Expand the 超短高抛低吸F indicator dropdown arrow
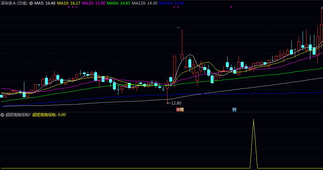This screenshot has width=323, height=170. coord(2,115)
